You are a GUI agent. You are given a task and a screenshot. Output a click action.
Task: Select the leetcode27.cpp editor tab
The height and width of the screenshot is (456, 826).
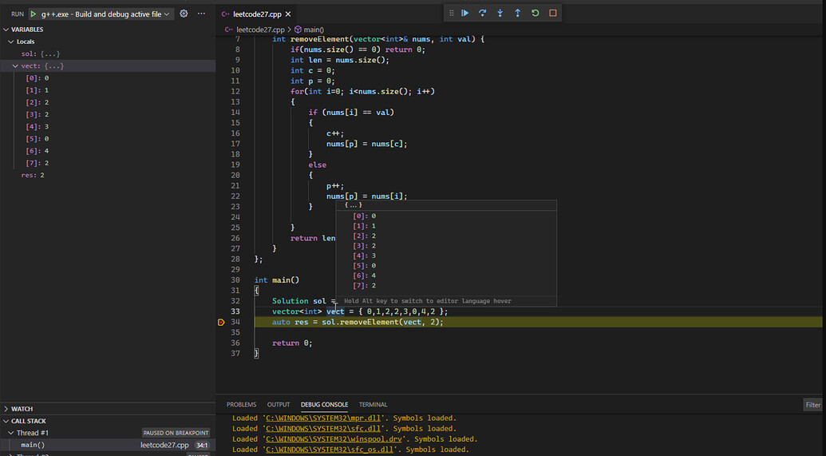[x=258, y=14]
